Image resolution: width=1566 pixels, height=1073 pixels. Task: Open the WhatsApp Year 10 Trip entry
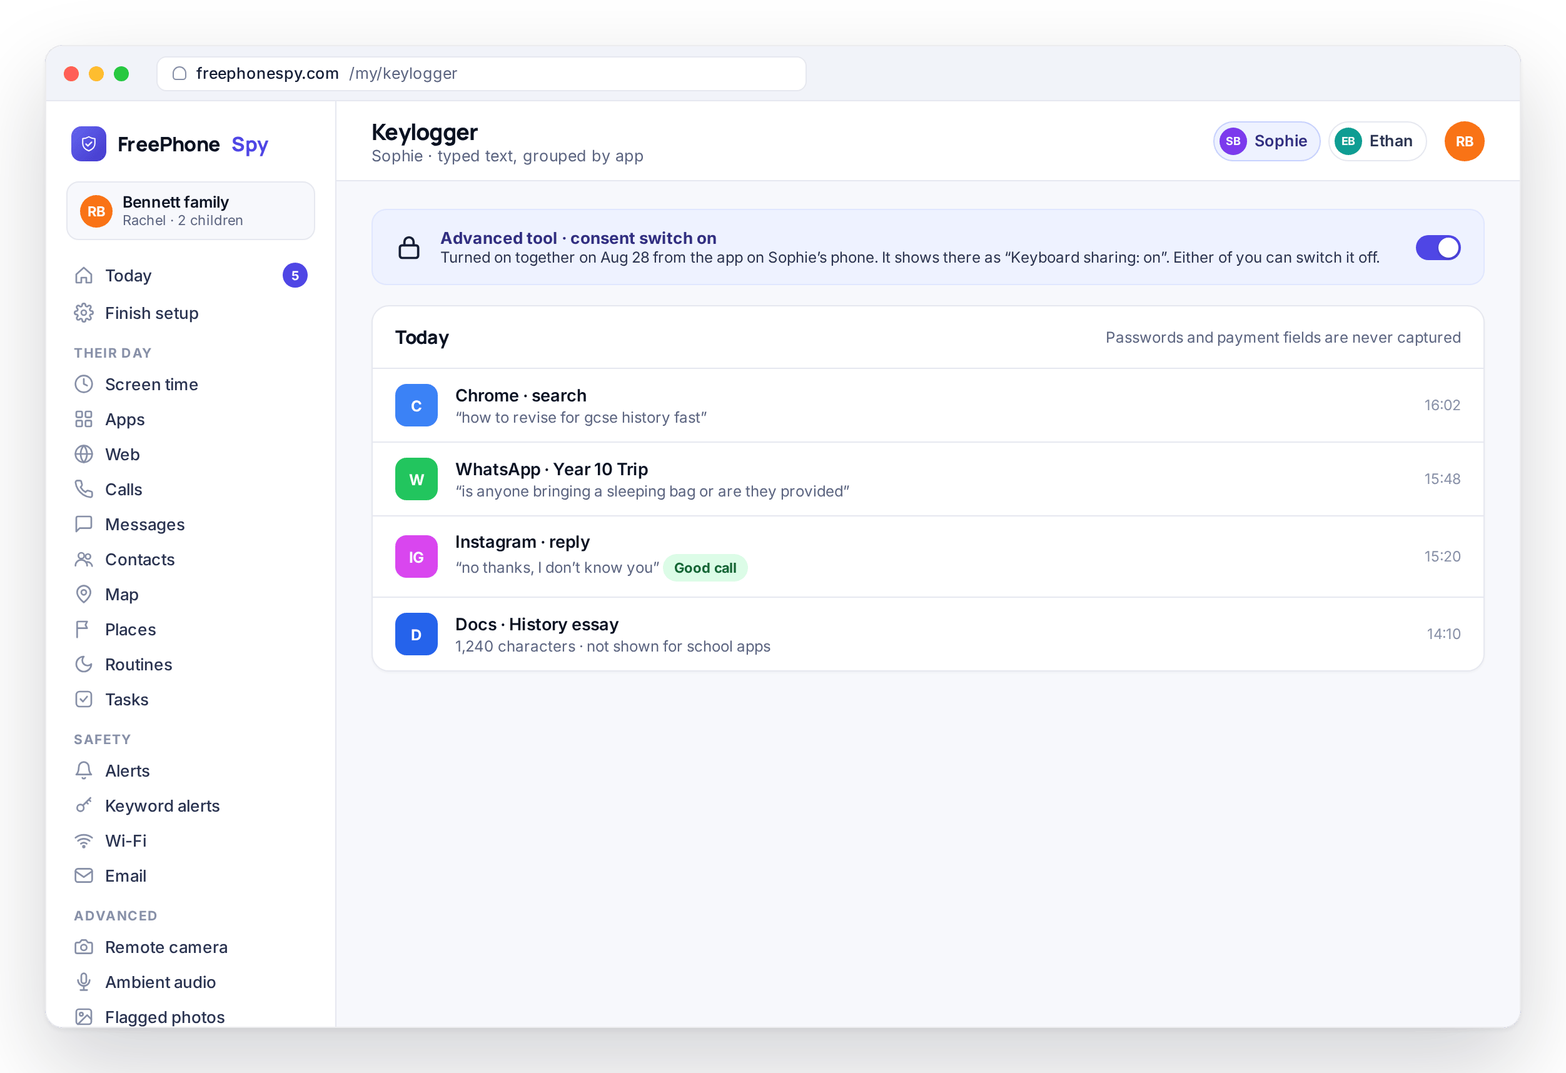(x=927, y=480)
